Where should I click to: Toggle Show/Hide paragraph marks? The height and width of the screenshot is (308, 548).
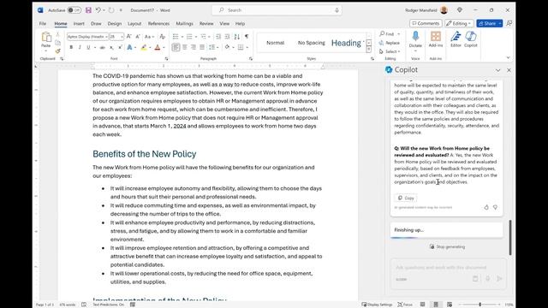point(247,36)
